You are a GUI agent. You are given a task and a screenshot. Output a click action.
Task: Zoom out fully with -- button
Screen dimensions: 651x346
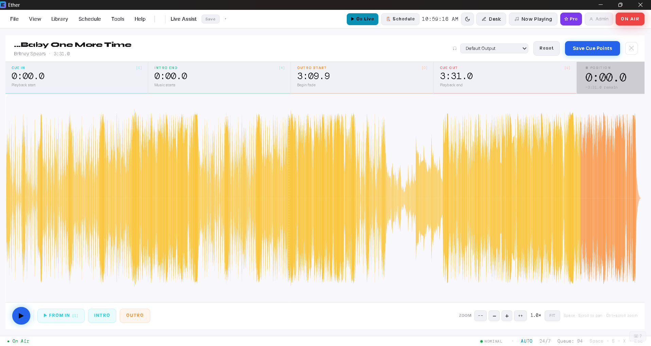click(x=480, y=316)
